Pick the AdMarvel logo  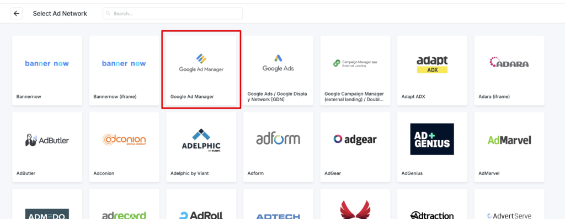point(509,140)
